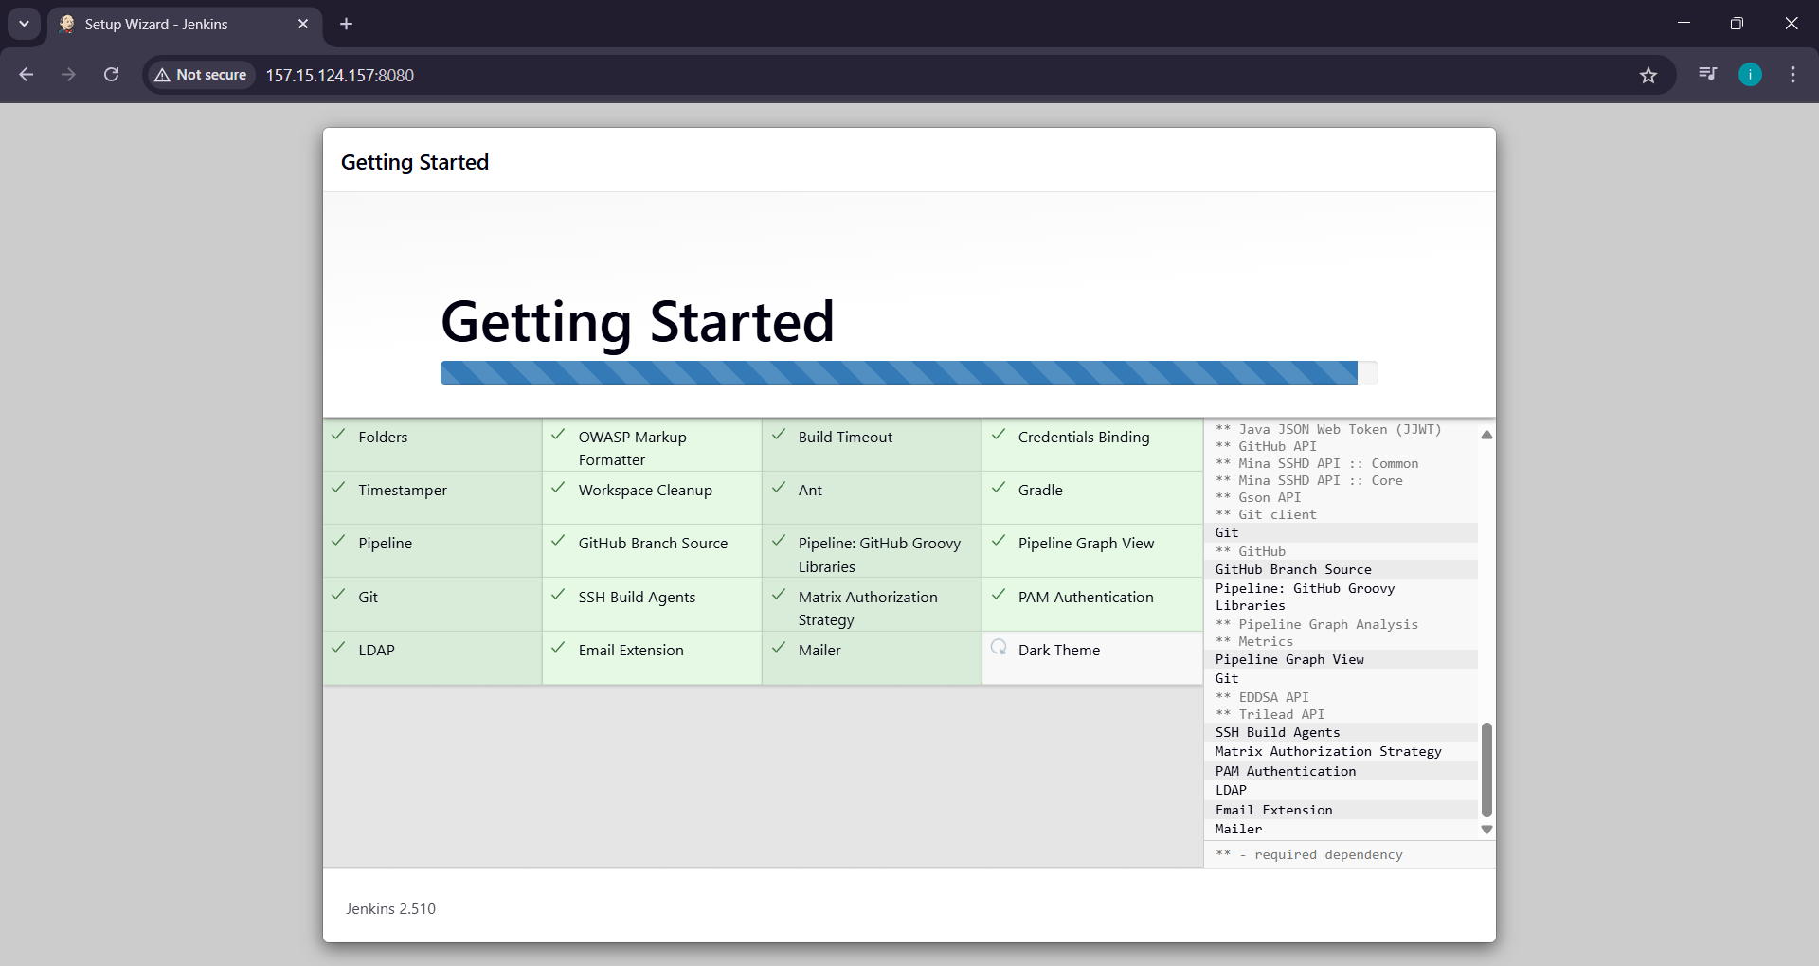Image resolution: width=1819 pixels, height=966 pixels.
Task: Toggle the bookmark star for this page
Action: click(1648, 75)
